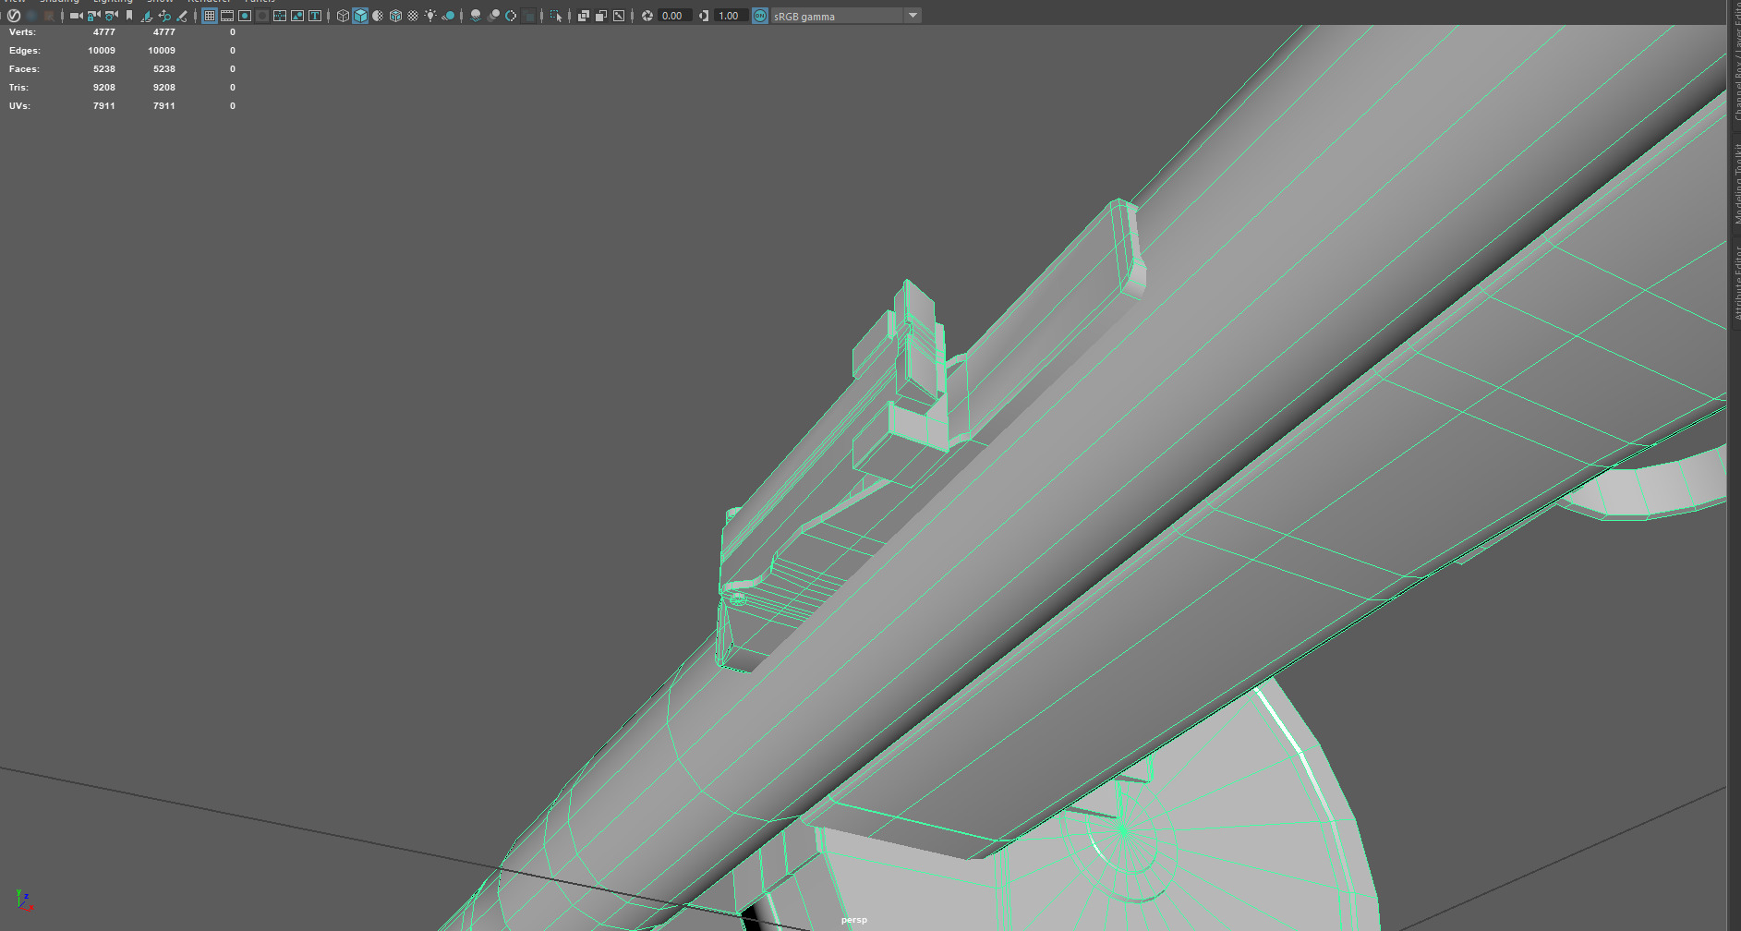The height and width of the screenshot is (931, 1741).
Task: Toggle the Shadows icon
Action: tap(448, 16)
